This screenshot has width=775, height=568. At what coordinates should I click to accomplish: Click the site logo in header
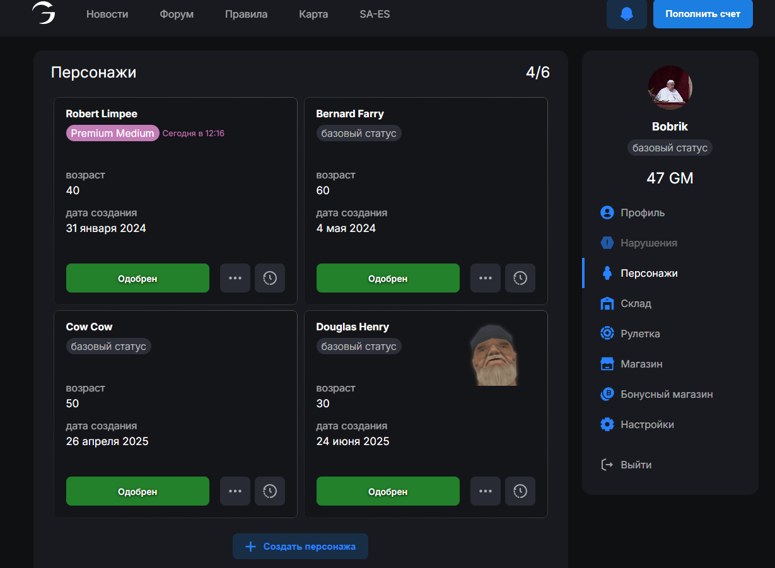(44, 13)
